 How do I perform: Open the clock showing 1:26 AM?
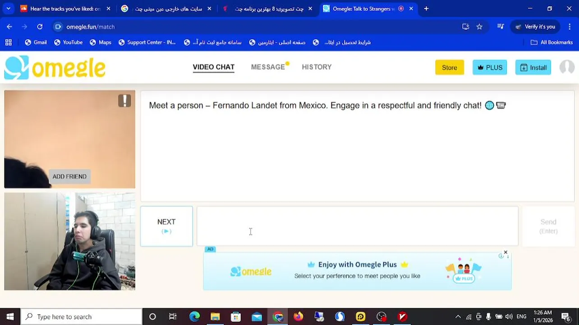tap(542, 316)
